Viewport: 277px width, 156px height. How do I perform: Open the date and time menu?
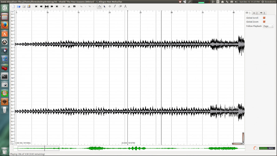[x=250, y=2]
